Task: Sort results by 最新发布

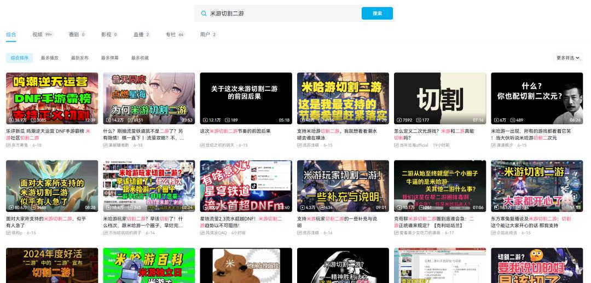Action: pos(80,58)
